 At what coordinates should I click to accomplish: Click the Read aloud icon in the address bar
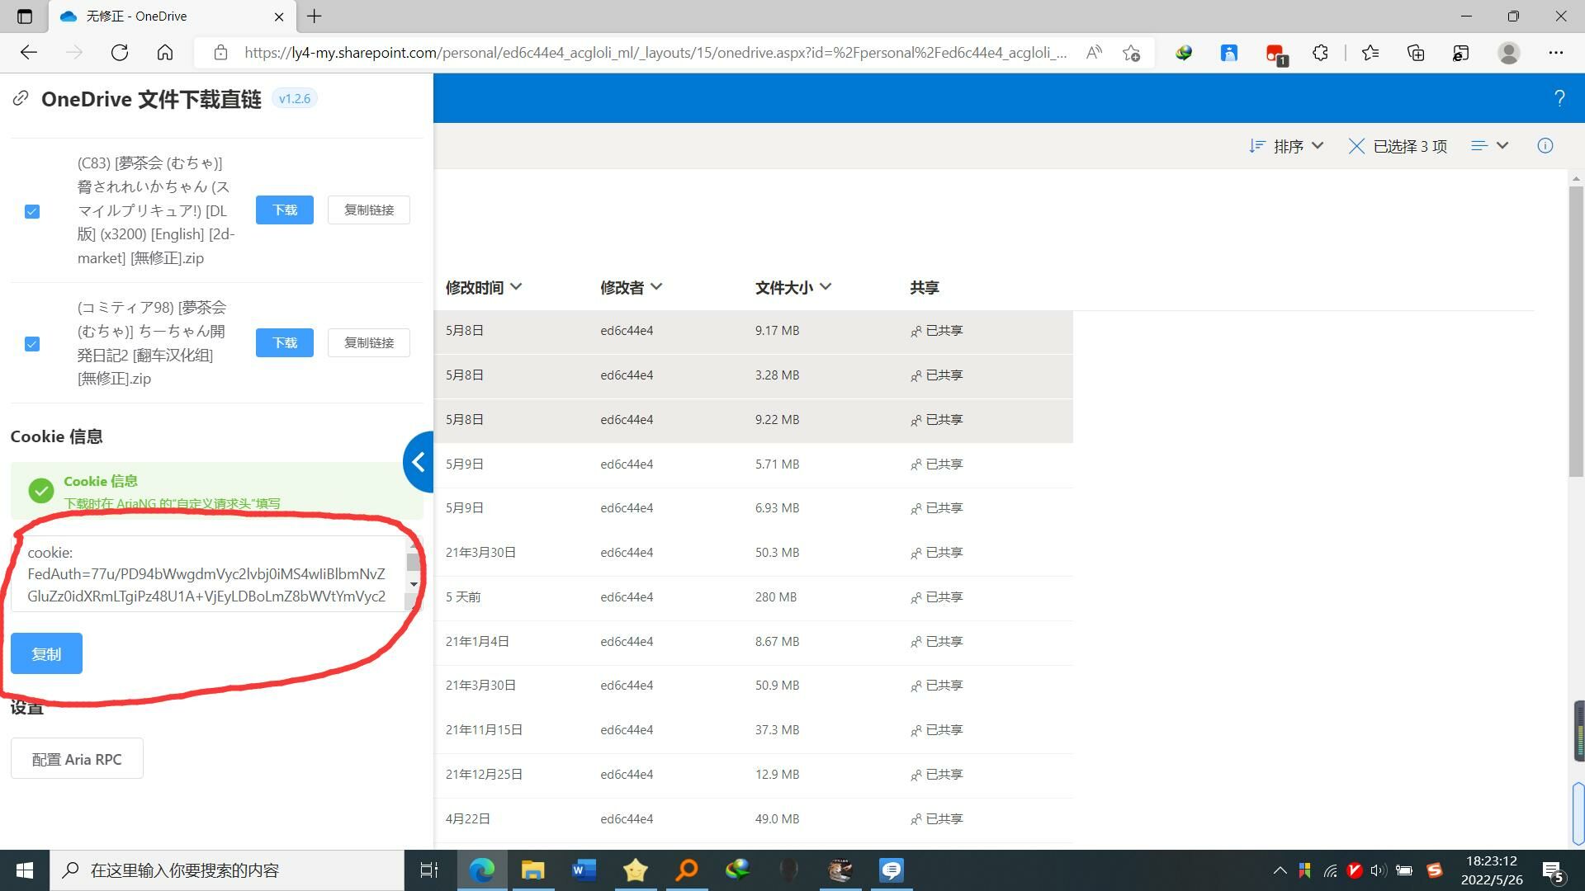(x=1094, y=53)
